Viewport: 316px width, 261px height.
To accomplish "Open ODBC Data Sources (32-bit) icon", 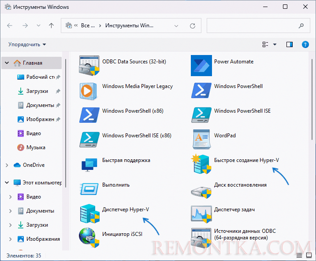I will (x=89, y=66).
